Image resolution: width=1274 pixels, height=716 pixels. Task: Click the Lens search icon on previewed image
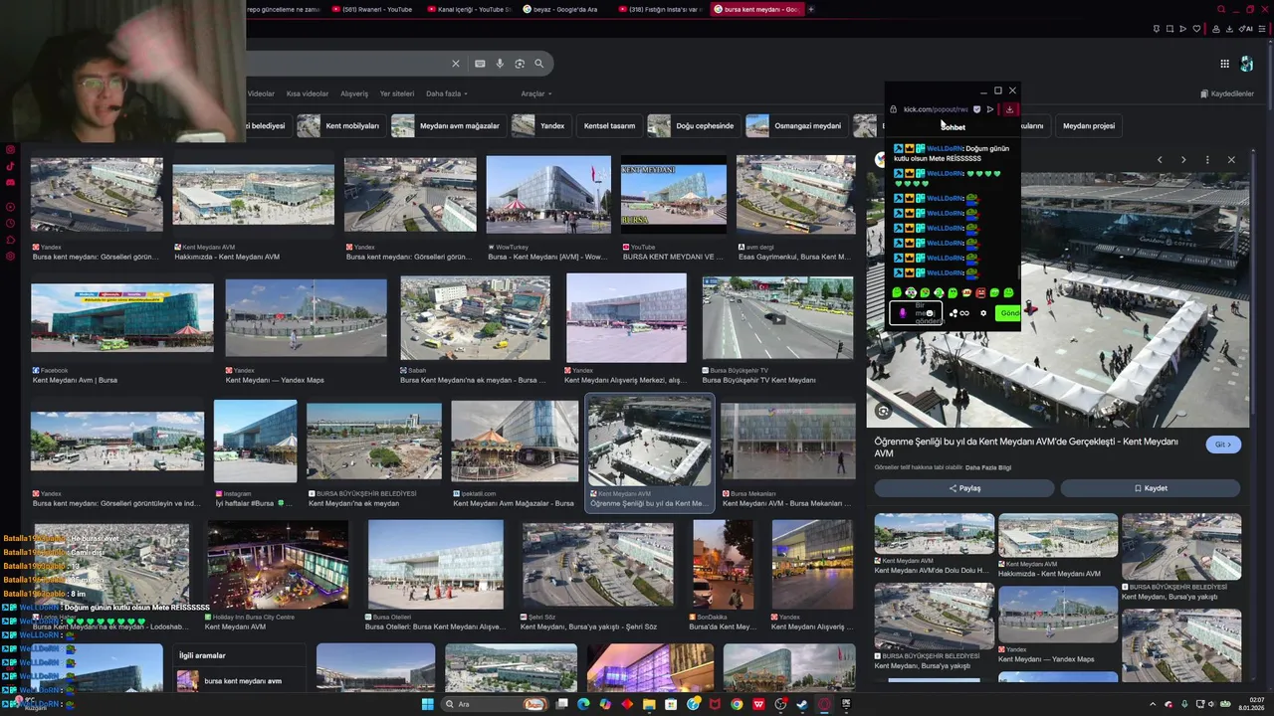click(x=883, y=411)
